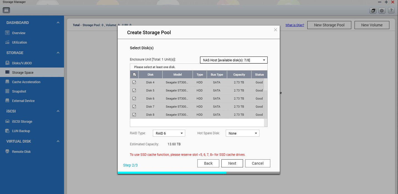Viewport: 398px width, 194px height.
Task: Click the New Volume button
Action: pos(372,25)
